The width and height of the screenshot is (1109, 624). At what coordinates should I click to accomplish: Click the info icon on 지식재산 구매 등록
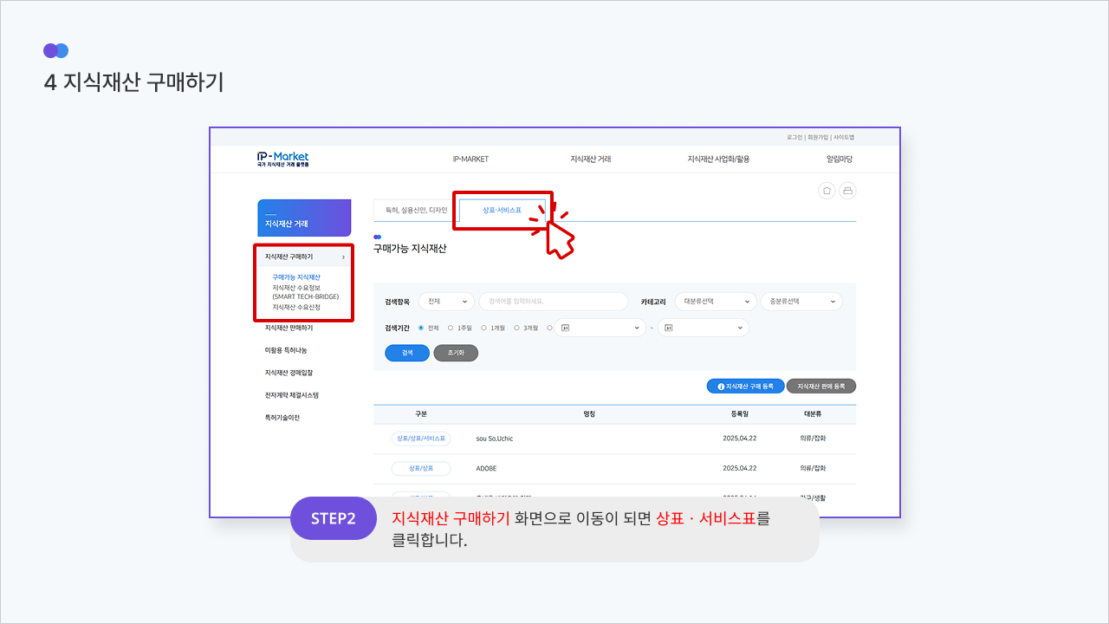(721, 387)
